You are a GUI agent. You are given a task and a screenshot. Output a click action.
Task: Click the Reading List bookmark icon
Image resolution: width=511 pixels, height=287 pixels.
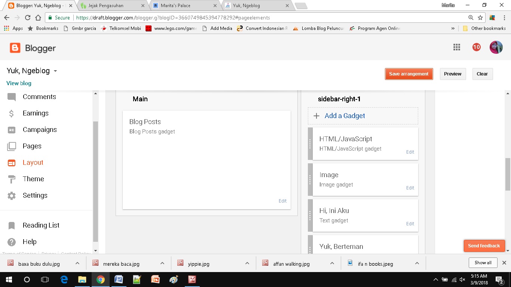(x=12, y=225)
